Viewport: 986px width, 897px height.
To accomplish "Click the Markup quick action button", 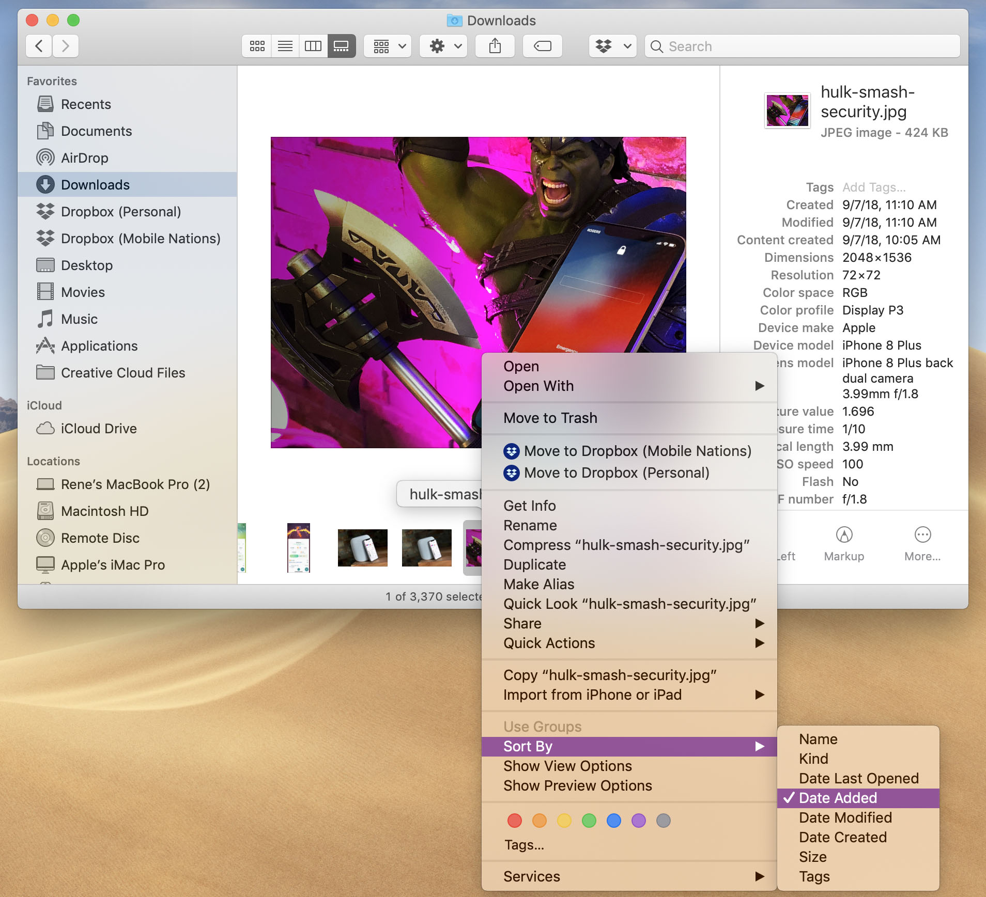I will tap(844, 543).
